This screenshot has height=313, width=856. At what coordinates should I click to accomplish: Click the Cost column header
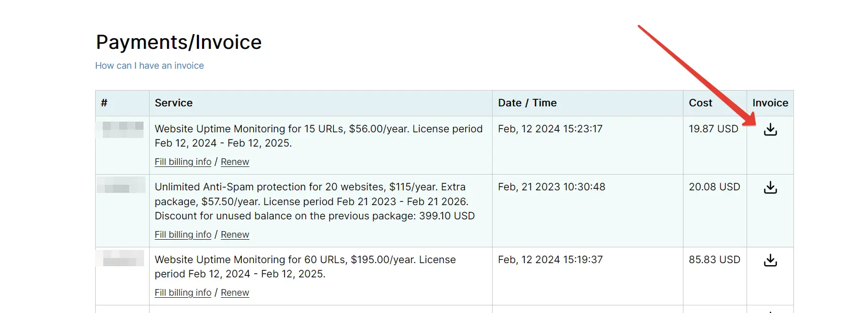(x=700, y=103)
